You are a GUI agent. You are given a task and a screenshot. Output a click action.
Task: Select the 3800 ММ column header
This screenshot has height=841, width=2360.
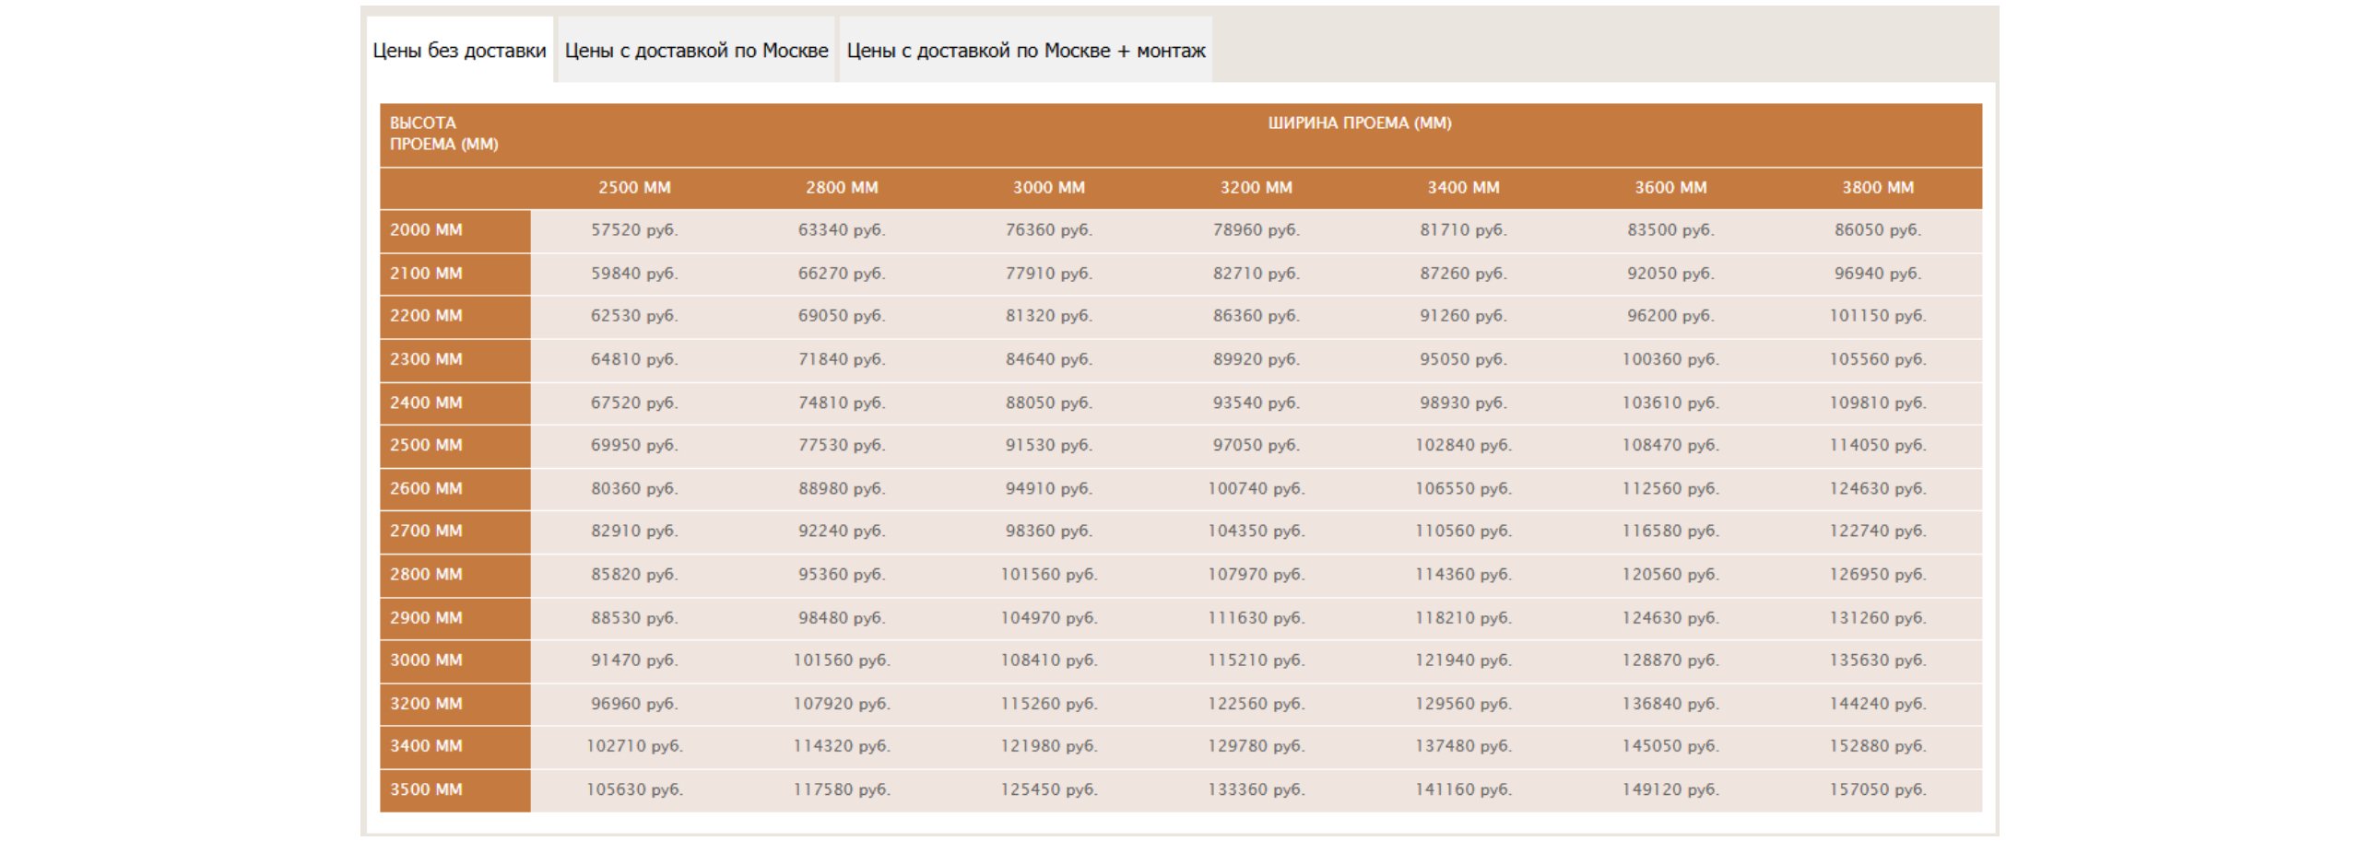(x=1878, y=188)
